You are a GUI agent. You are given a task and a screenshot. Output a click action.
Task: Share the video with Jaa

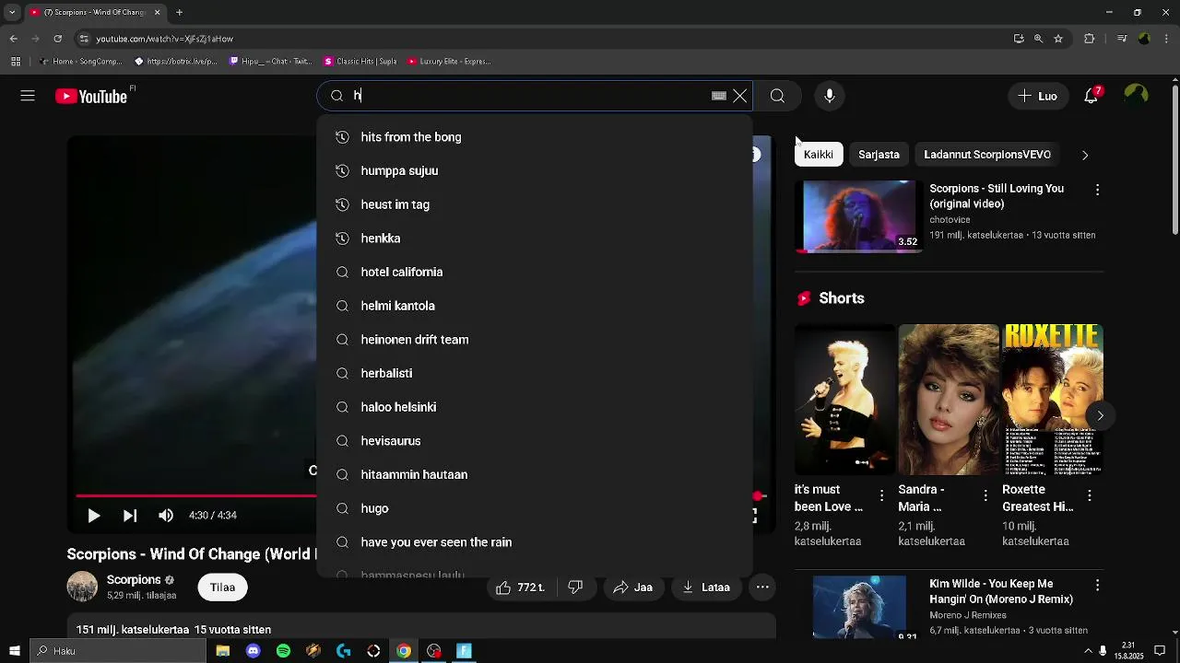[x=633, y=587]
